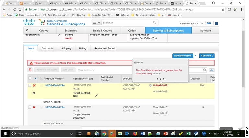Open the Estimates tab
The width and height of the screenshot is (249, 138).
[x=71, y=31]
